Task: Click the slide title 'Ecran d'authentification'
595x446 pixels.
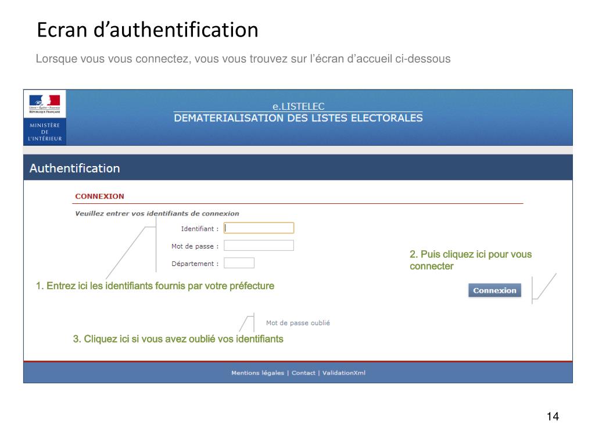Action: [x=148, y=30]
